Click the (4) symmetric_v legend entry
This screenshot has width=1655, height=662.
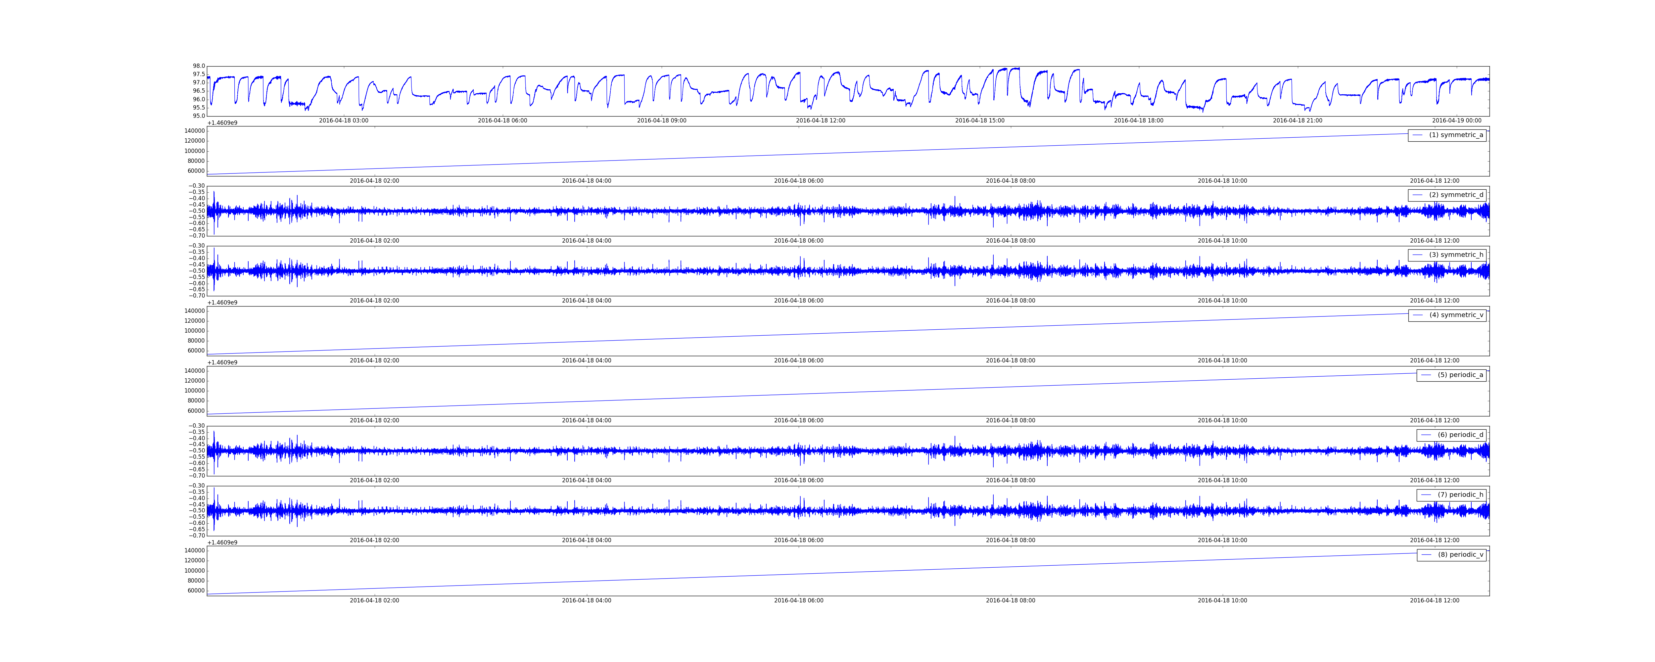(1456, 315)
